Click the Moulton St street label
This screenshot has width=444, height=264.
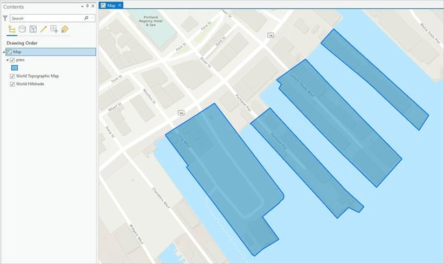coord(149,96)
